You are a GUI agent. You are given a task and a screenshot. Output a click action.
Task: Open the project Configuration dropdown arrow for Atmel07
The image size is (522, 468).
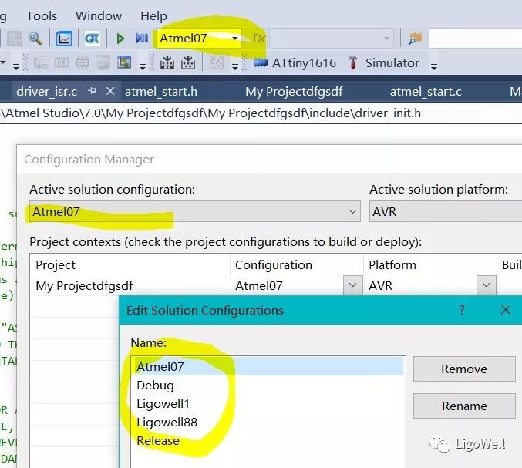352,285
